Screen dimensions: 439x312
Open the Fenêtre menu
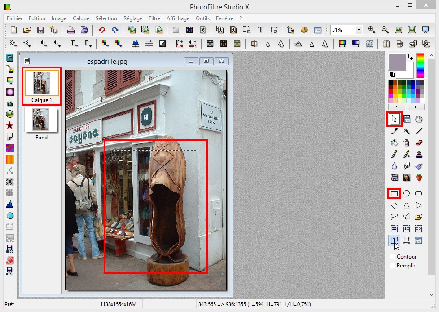(224, 18)
